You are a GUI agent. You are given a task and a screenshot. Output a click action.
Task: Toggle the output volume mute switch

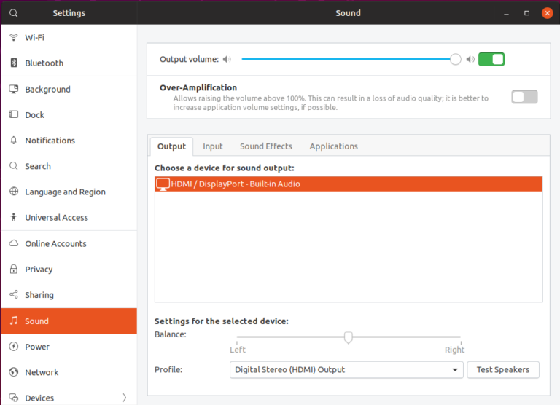point(491,59)
